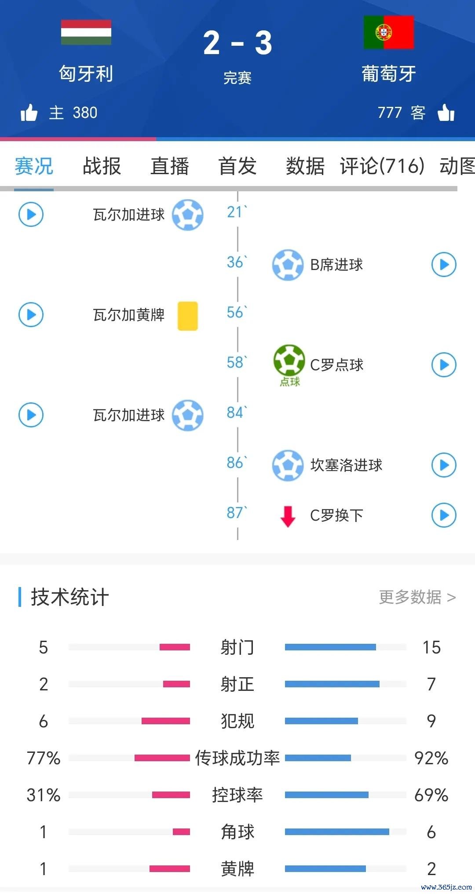
Task: Expand 更多数据 for more statistics
Action: coord(417,597)
